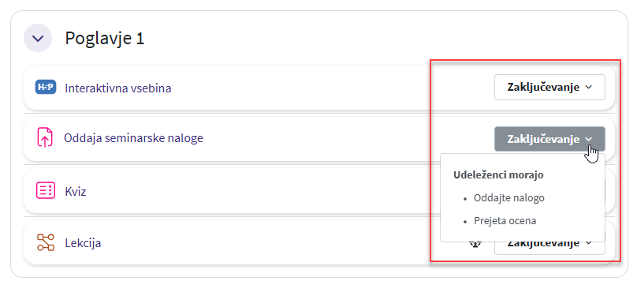Collapse the Poglavje 1 section
The image size is (637, 285).
coord(38,38)
